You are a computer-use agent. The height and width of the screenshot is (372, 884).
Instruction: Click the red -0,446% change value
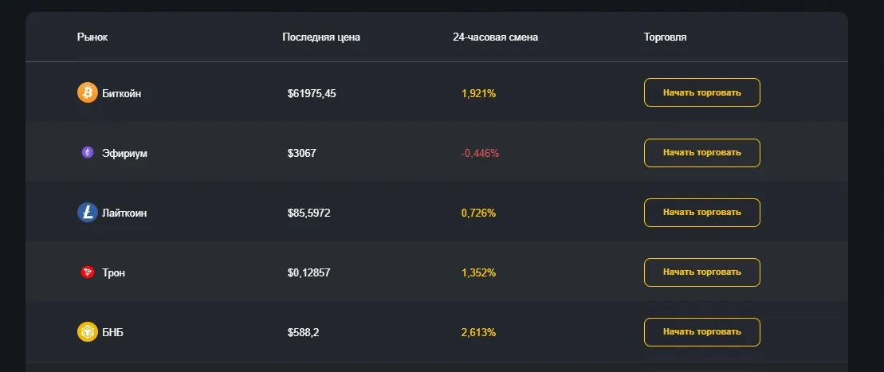tap(481, 153)
